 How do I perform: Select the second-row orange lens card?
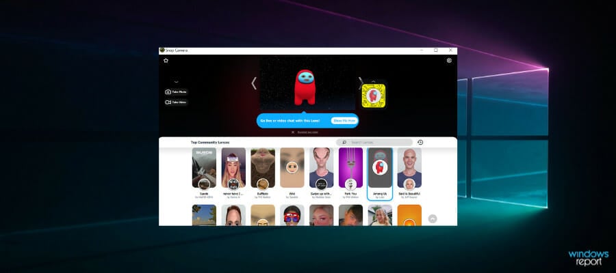pyautogui.click(x=409, y=215)
